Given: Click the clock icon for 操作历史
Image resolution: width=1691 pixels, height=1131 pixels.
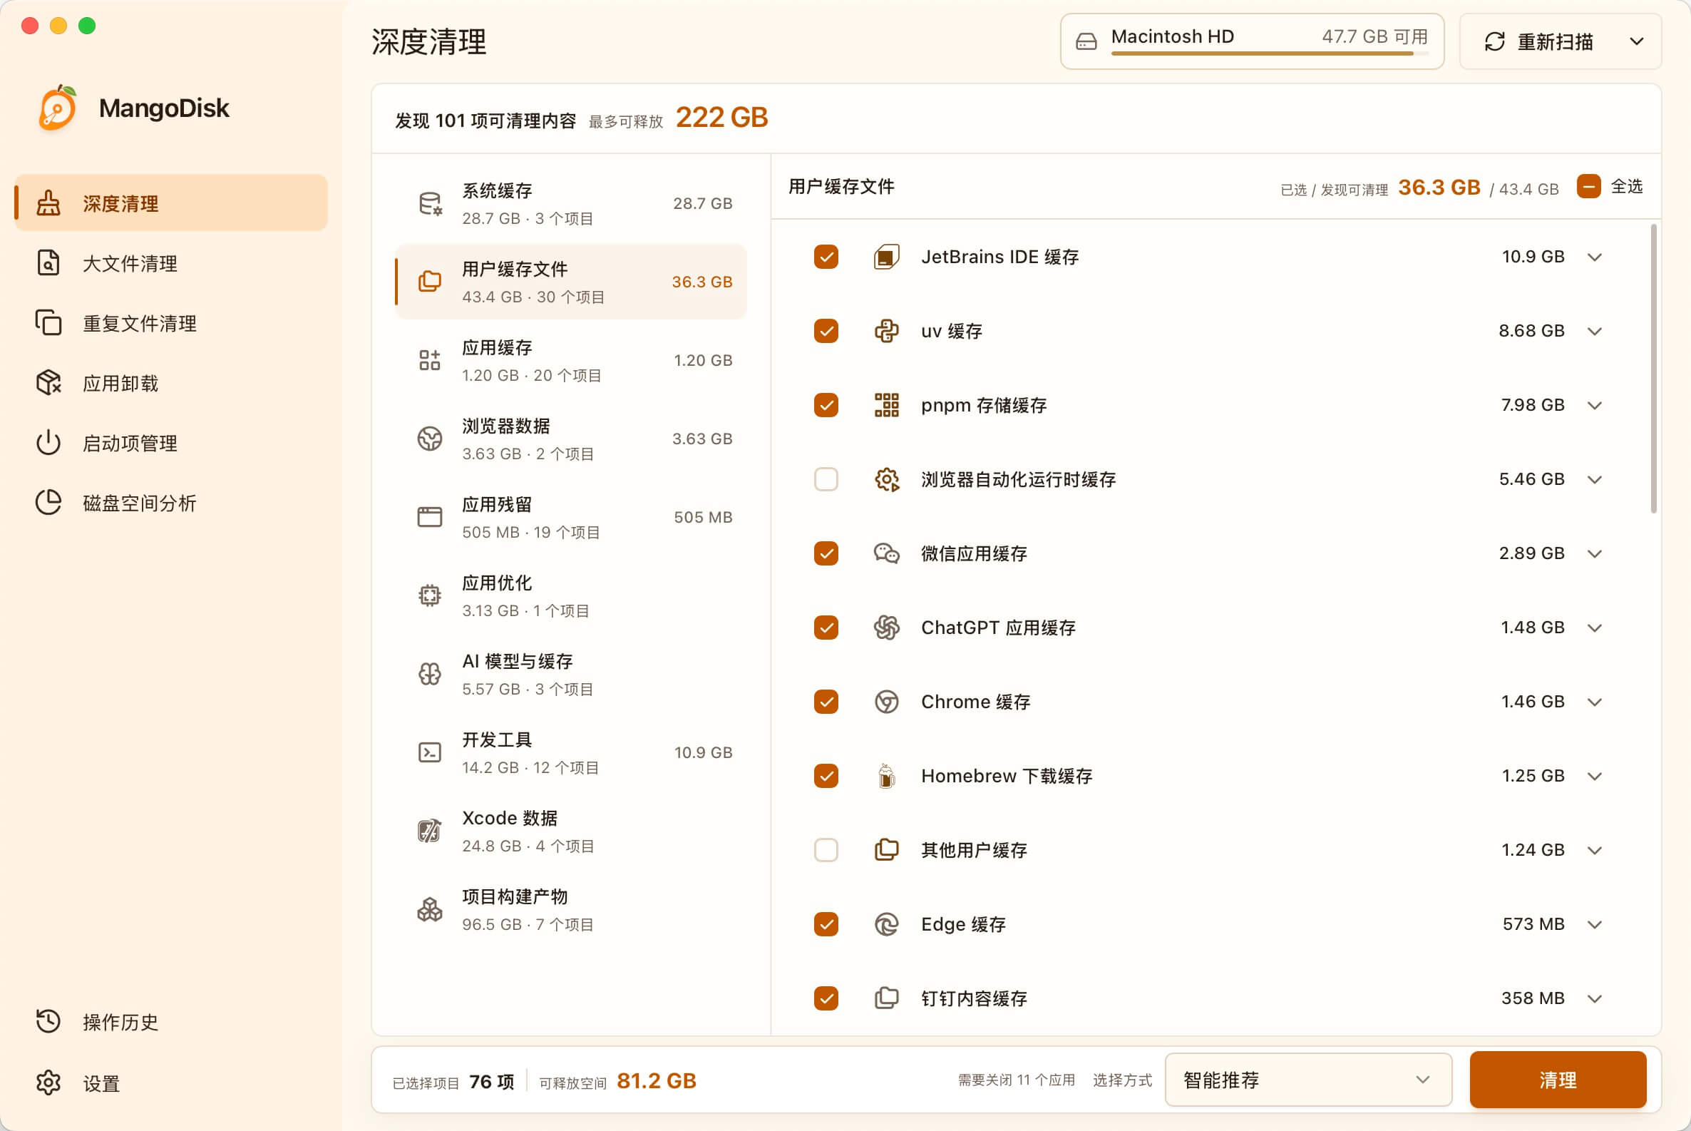Looking at the screenshot, I should tap(48, 1021).
